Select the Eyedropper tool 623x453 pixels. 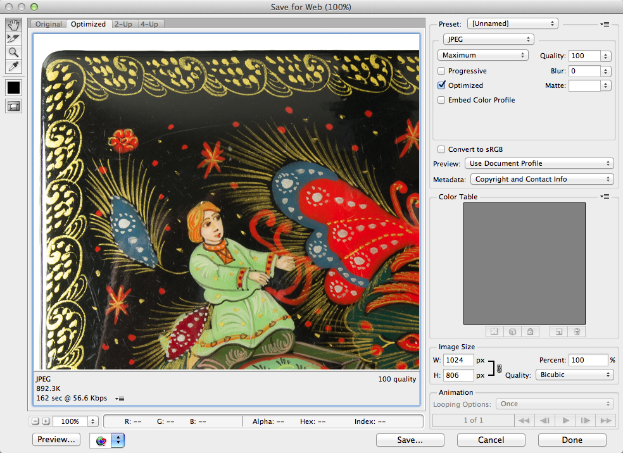pos(13,66)
